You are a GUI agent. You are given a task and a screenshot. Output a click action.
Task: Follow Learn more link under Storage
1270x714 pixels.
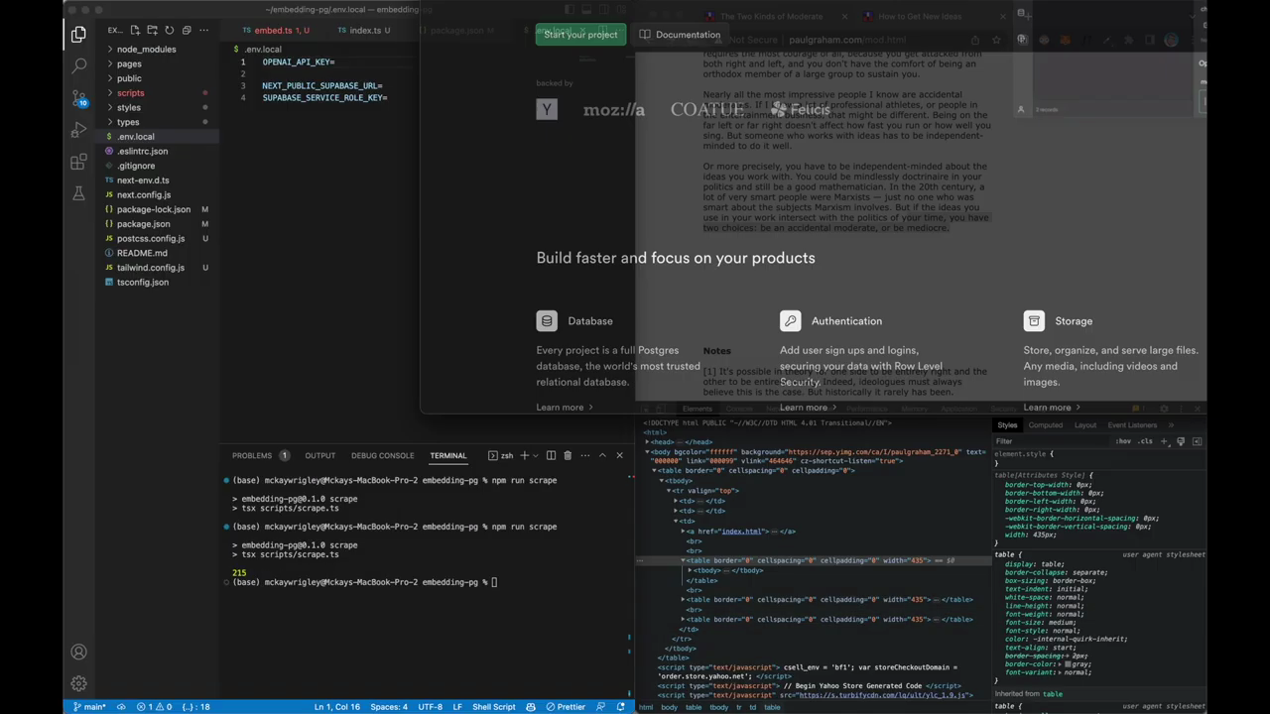click(1052, 407)
